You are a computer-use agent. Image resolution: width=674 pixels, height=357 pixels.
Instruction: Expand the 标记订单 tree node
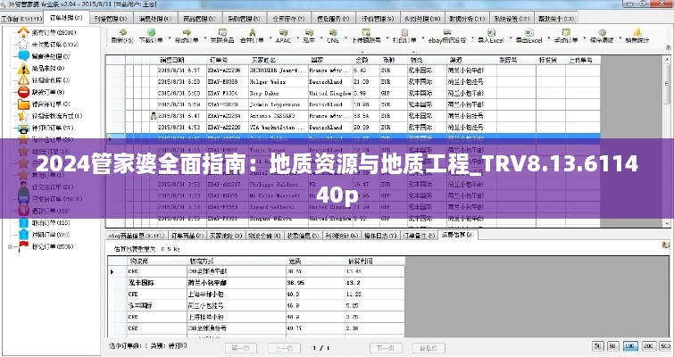(x=12, y=246)
